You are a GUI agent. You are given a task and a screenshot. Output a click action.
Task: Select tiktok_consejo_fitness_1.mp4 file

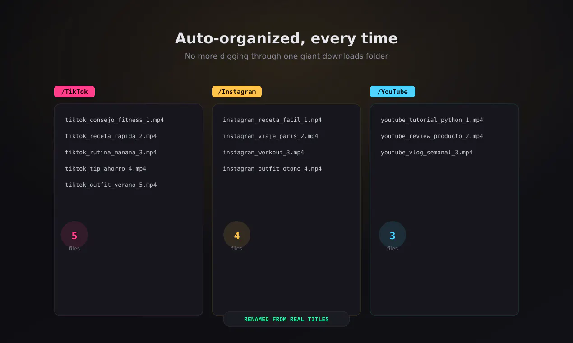[115, 120]
